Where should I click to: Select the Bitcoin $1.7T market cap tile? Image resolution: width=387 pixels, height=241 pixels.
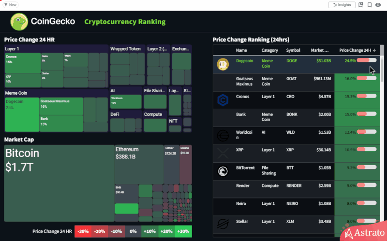tap(59, 184)
